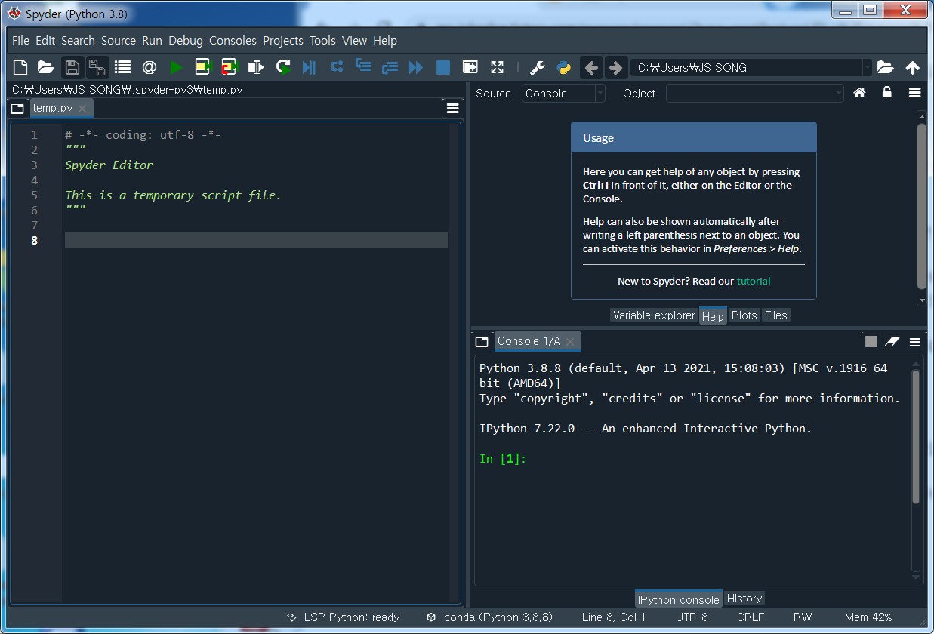Viewport: 934px width, 634px height.
Task: Switch to the Plots tab
Action: (x=744, y=315)
